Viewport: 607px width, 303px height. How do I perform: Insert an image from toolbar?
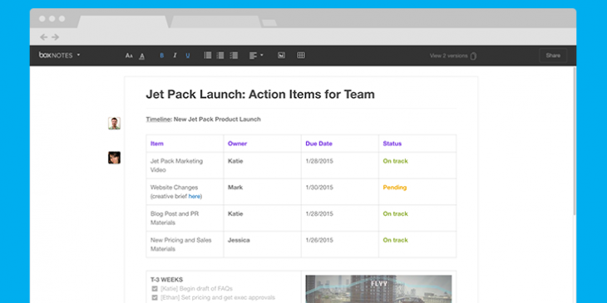tap(281, 56)
